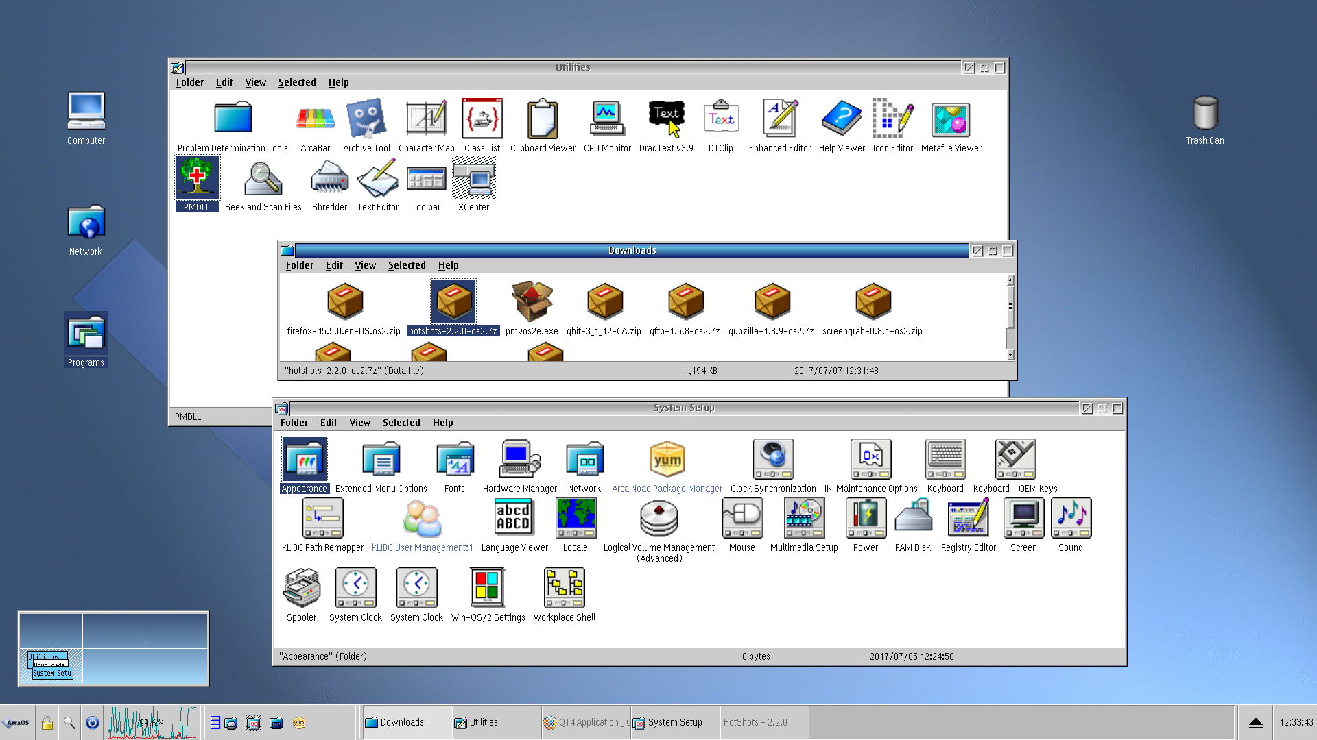
Task: Open the Seek and Scan Files icon
Action: (263, 178)
